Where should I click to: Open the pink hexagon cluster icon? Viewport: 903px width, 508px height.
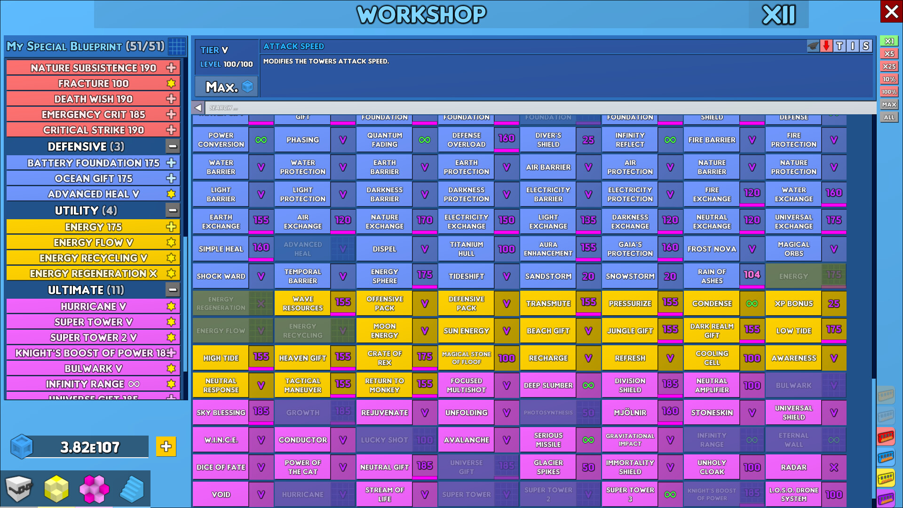[x=94, y=489]
